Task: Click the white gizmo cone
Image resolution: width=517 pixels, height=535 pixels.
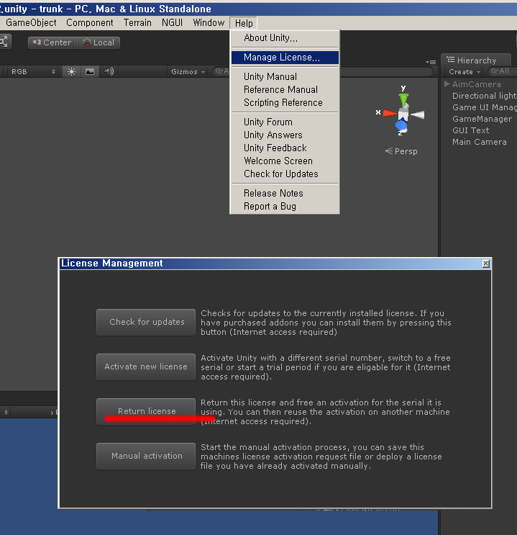Action: click(x=417, y=115)
